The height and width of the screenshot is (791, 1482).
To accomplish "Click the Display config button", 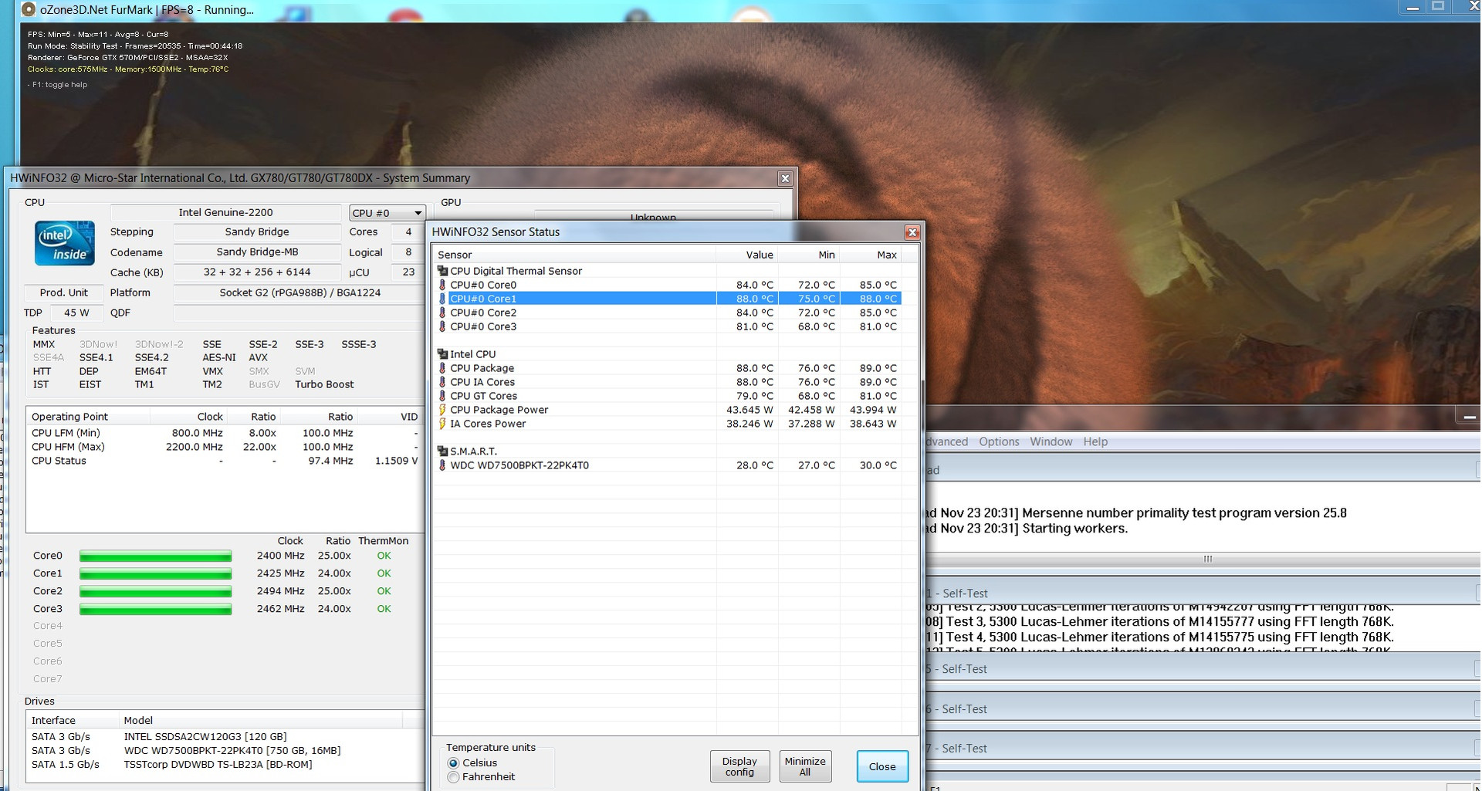I will 739,766.
